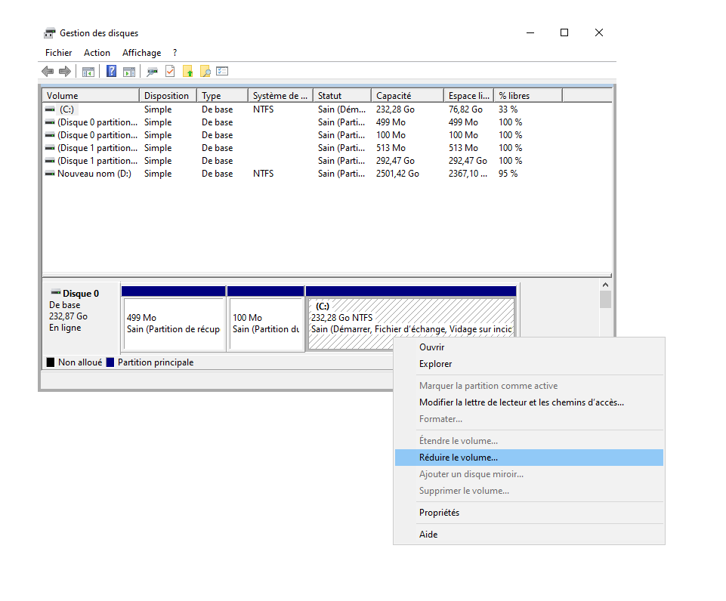726x601 pixels.
Task: Click the scroll up arrow in disk pane
Action: click(604, 285)
